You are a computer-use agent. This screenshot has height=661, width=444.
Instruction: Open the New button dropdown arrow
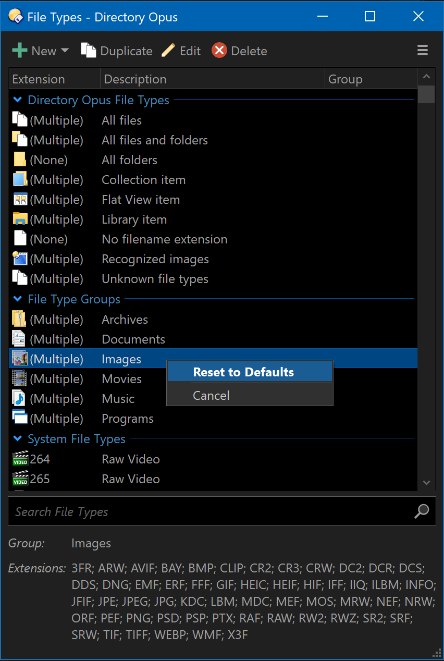(x=65, y=51)
